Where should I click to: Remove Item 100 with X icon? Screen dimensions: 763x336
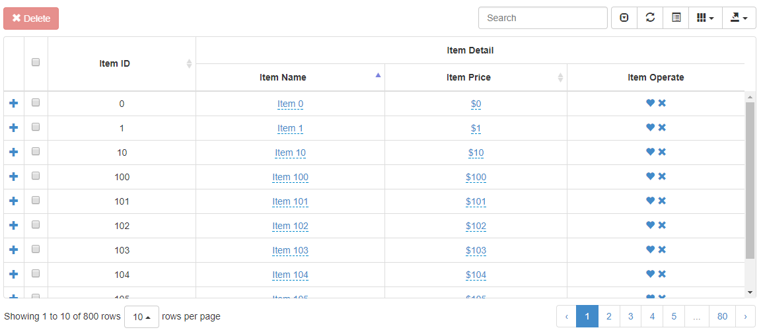662,176
